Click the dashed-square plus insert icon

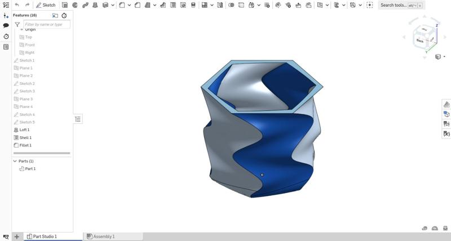pos(370,5)
